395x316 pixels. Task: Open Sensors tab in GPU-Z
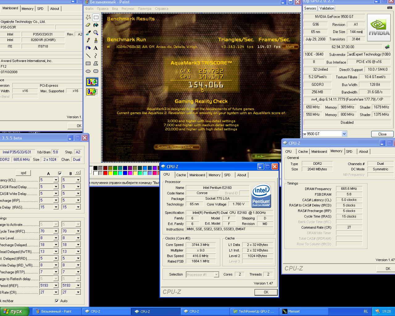coord(310,8)
